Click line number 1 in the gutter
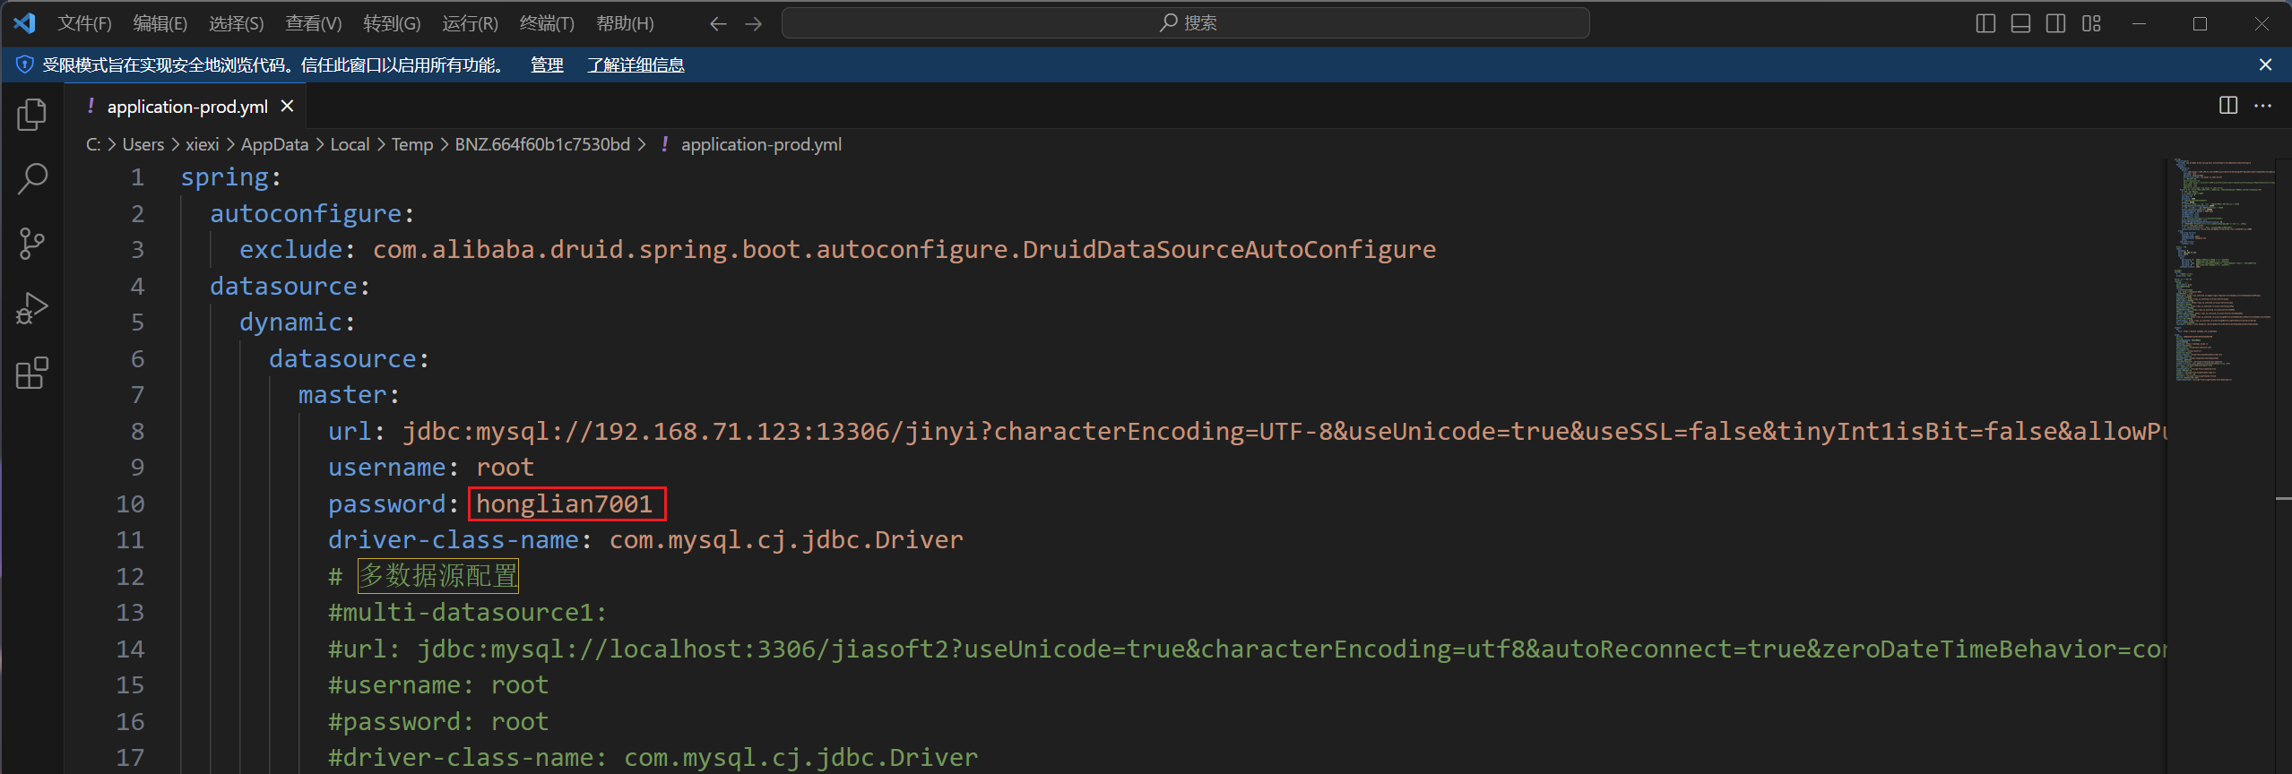Viewport: 2292px width, 774px height. pos(137,177)
